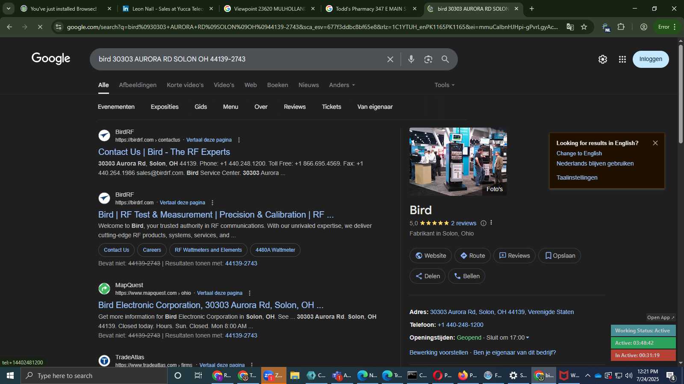Share place with Delen button

[x=427, y=276]
